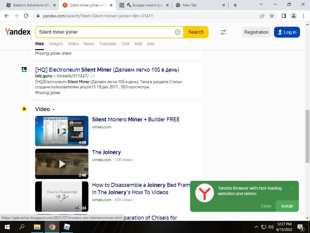Screen dimensions: 310x233
Task: Open Chrome profile menu
Action: coord(294,16)
